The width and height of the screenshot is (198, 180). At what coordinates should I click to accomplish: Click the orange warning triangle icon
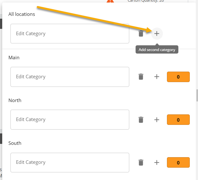(110, 1)
